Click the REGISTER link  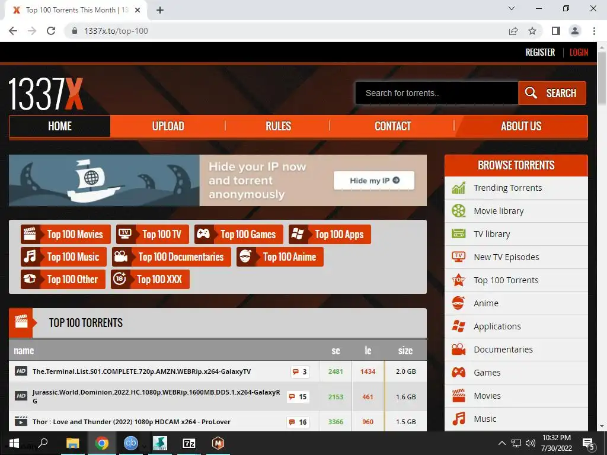click(x=540, y=52)
